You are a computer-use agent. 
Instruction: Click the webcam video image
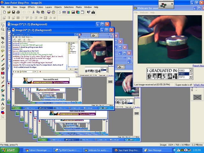(x=170, y=40)
